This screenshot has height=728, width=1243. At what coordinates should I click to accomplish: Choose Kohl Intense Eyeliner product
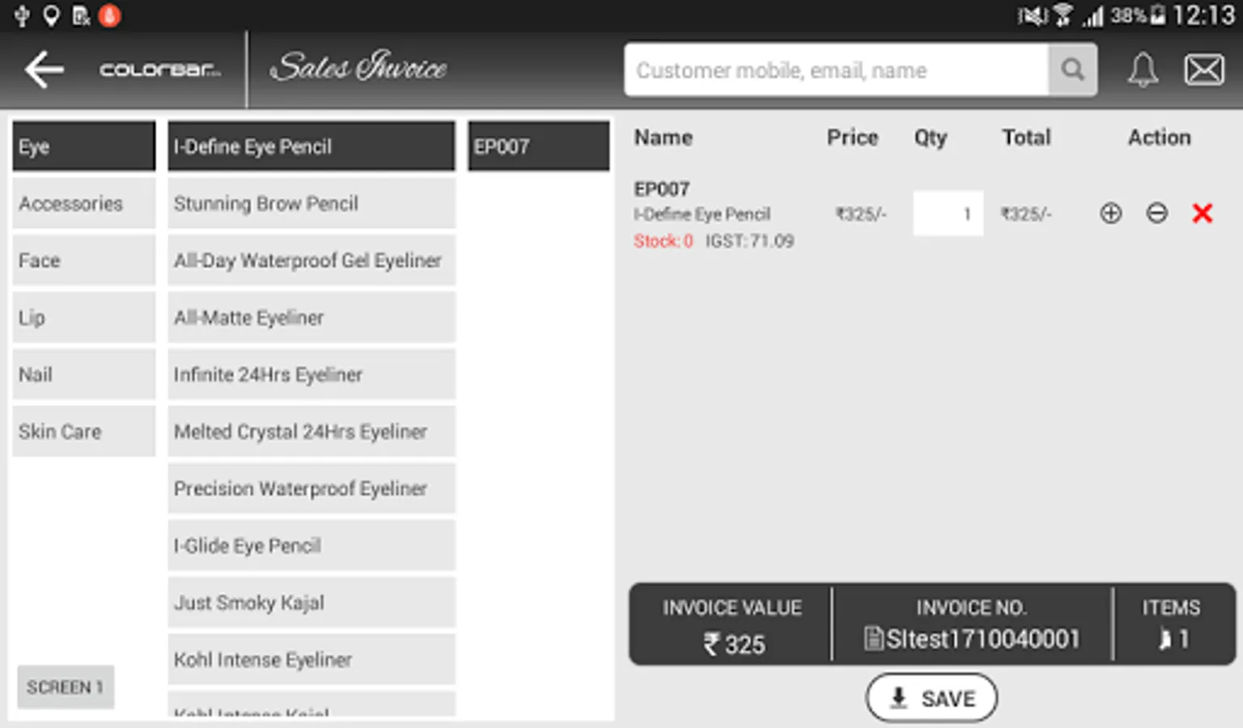pos(312,660)
